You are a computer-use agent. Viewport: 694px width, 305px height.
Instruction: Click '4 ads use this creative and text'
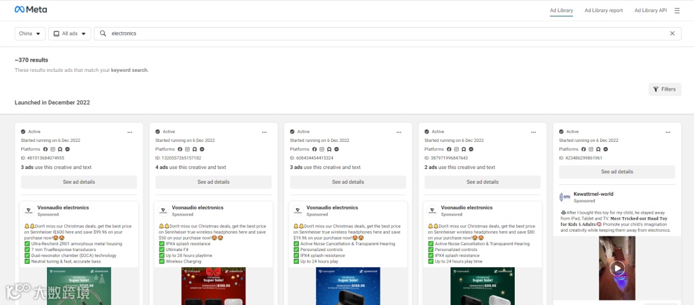click(x=191, y=168)
